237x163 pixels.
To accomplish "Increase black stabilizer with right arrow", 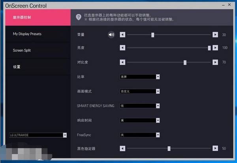I will point(215,148).
